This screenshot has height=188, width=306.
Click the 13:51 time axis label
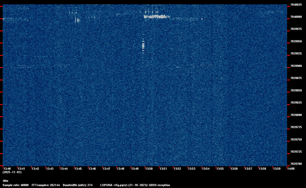coord(163,169)
